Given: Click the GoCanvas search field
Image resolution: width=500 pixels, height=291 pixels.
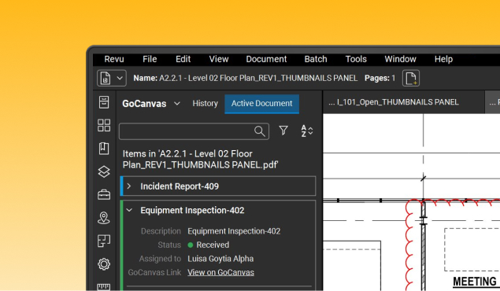Looking at the screenshot, I should coord(194,131).
